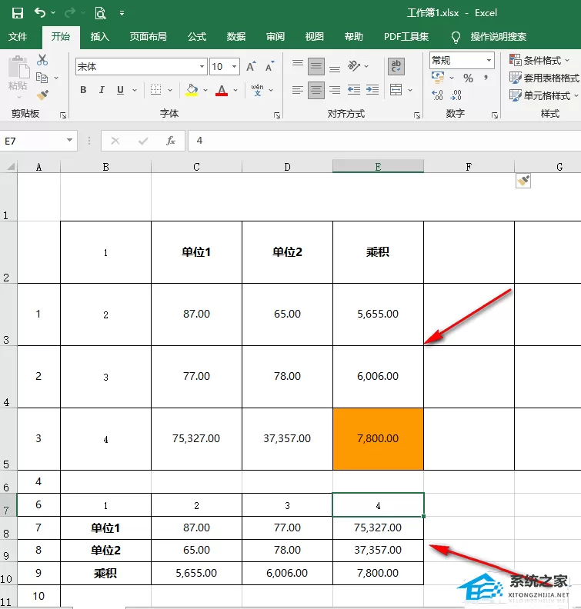The width and height of the screenshot is (581, 609).
Task: Toggle center horizontal alignment
Action: coord(316,90)
